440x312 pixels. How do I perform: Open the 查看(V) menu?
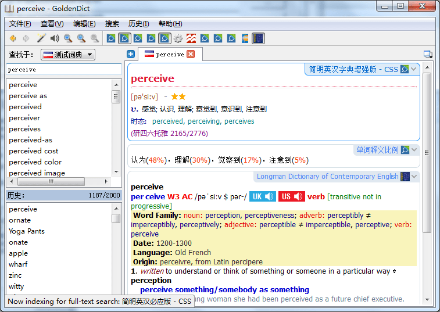(52, 24)
